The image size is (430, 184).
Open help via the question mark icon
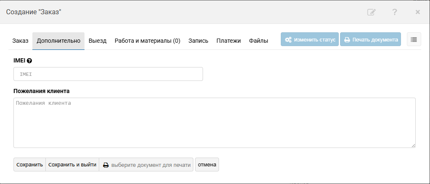coord(395,12)
